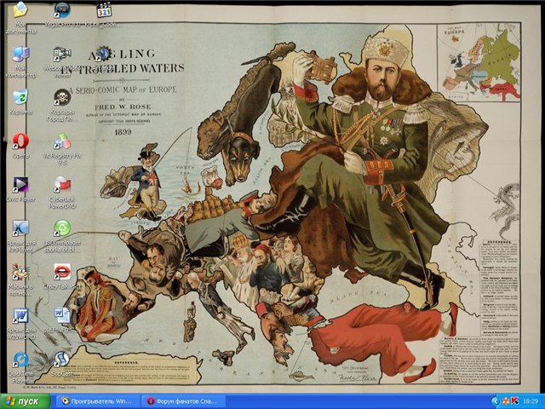Expand hidden tray icons with the arrow
The height and width of the screenshot is (409, 545).
coord(495,401)
